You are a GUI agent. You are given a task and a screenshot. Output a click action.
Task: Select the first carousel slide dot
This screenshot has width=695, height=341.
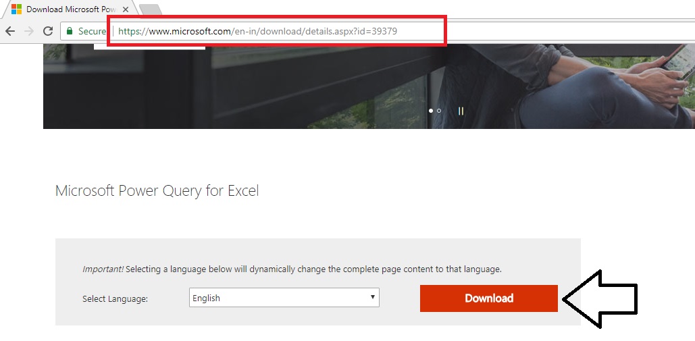point(431,111)
